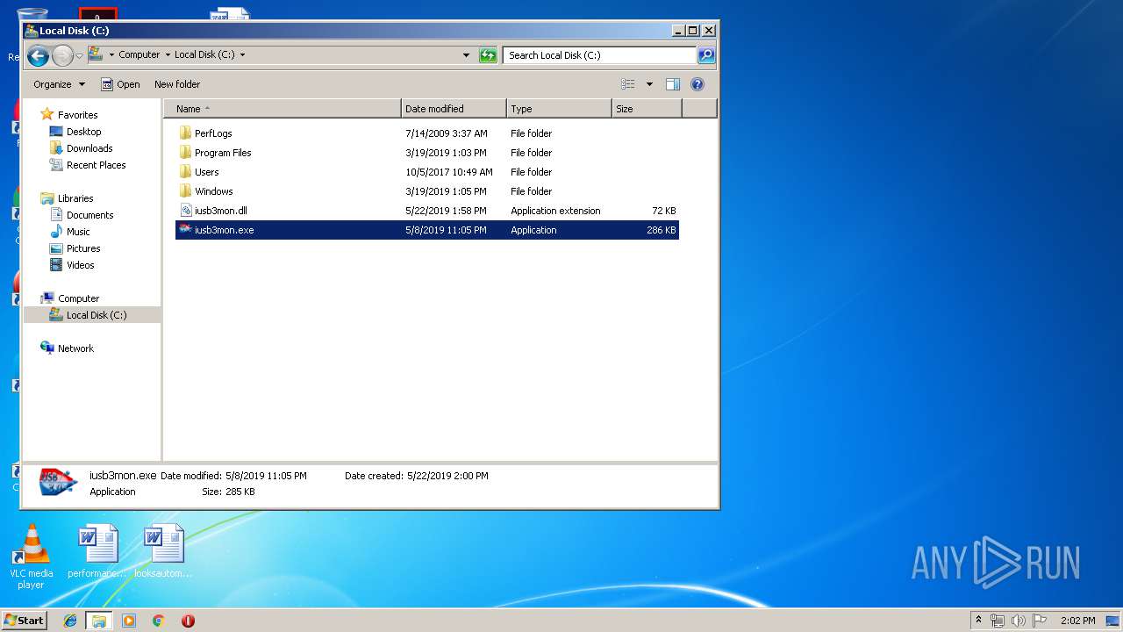
Task: Toggle the preview pane
Action: (673, 84)
